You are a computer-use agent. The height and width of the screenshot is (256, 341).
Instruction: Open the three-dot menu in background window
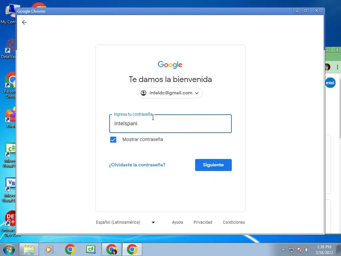pyautogui.click(x=337, y=67)
